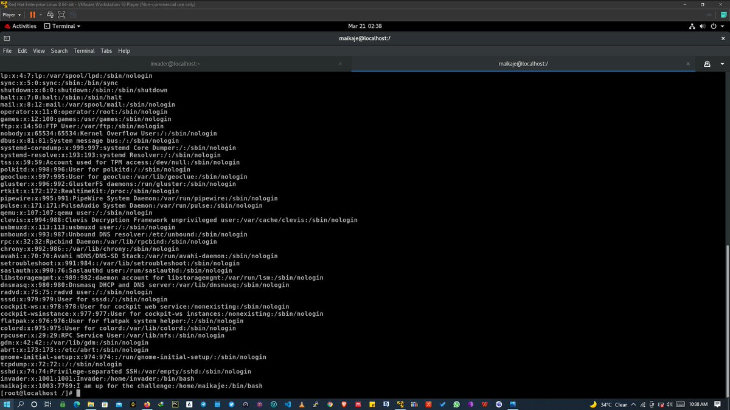
Task: Click the network icon in GNOME top bar
Action: pos(692,26)
